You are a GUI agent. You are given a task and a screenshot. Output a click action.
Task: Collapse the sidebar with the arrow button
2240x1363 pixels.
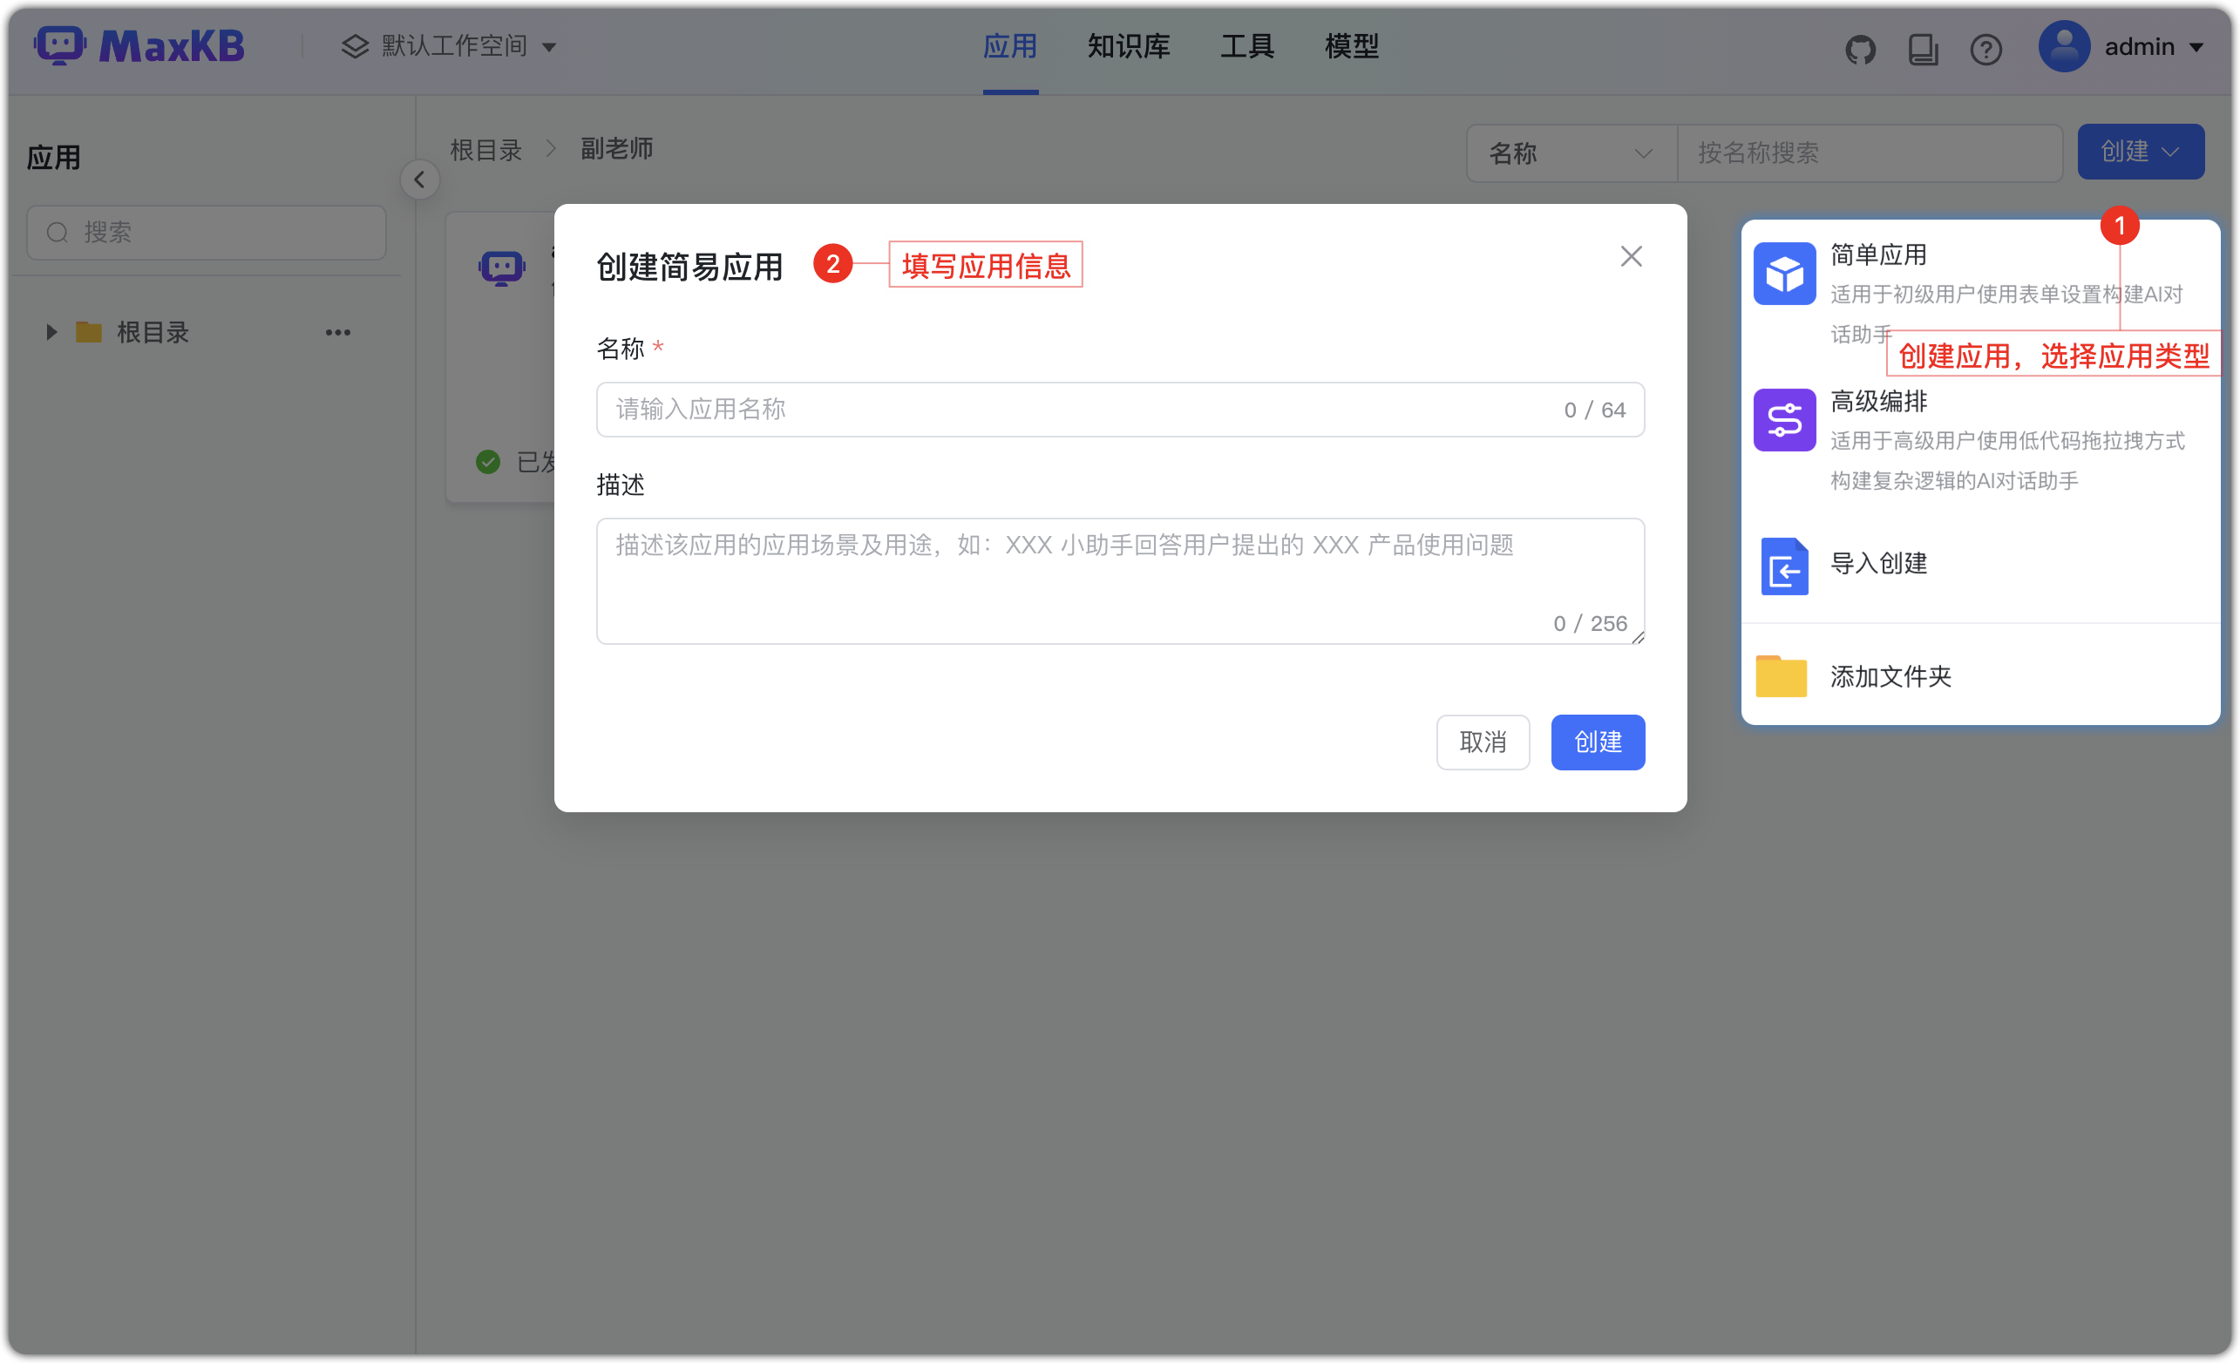coord(419,180)
